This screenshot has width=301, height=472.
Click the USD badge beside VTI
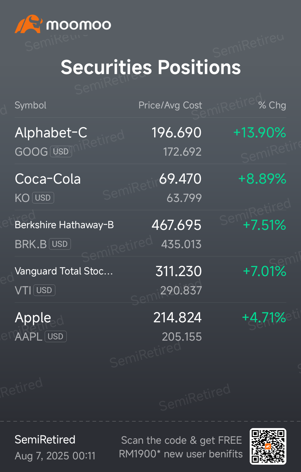[44, 290]
